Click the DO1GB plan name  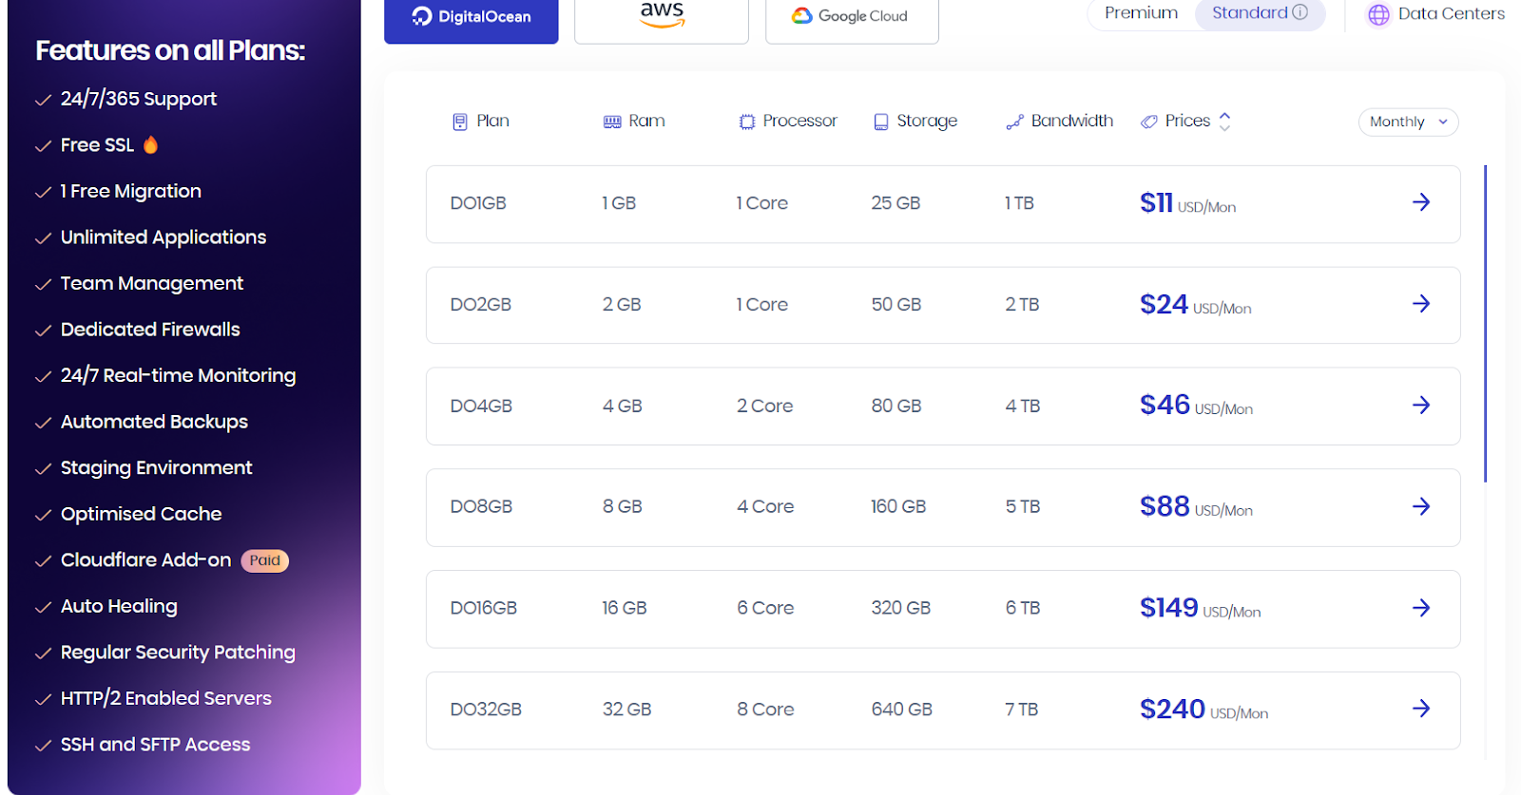[478, 203]
